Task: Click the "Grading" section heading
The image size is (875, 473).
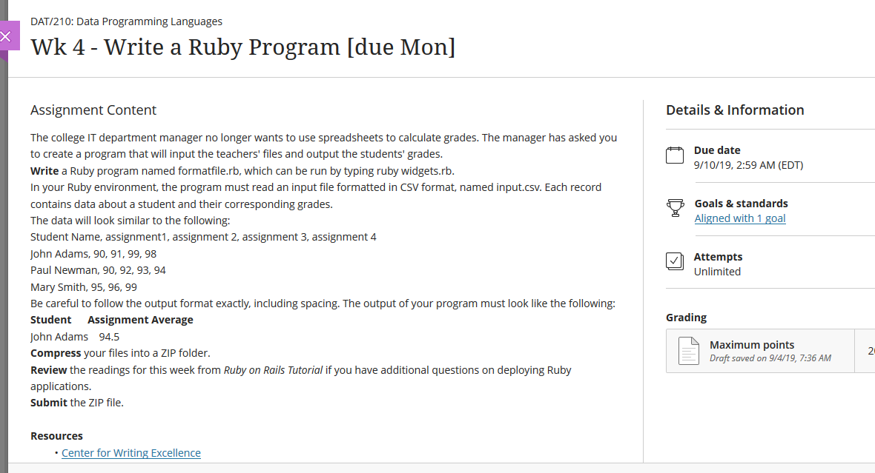Action: (x=686, y=318)
